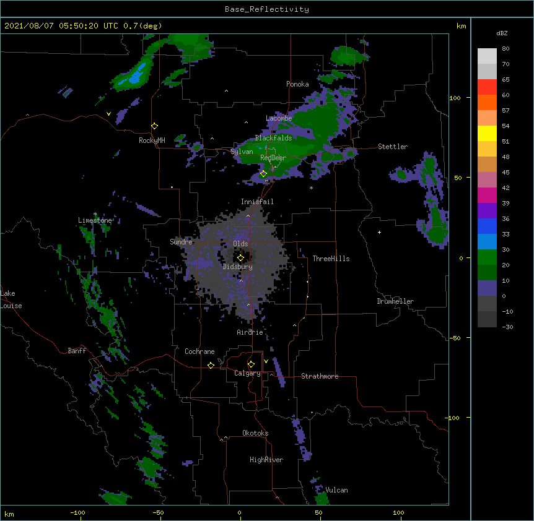
Task: Click the yellow V marker east of Calgary
Action: (266, 361)
